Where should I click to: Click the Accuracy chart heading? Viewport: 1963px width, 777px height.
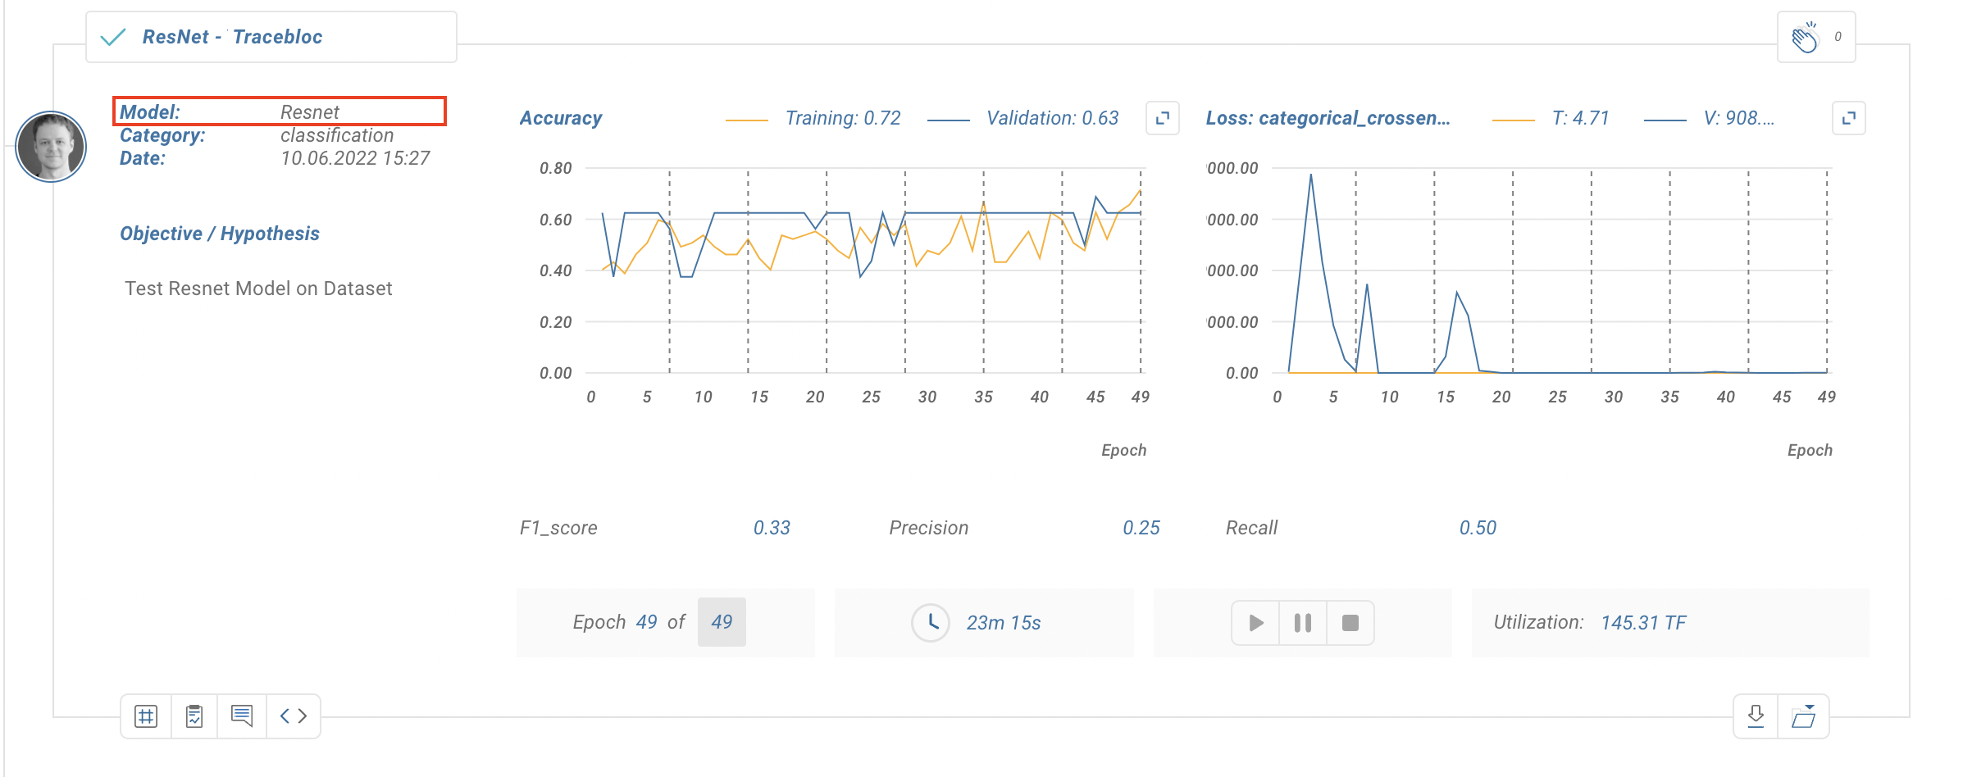(x=561, y=119)
